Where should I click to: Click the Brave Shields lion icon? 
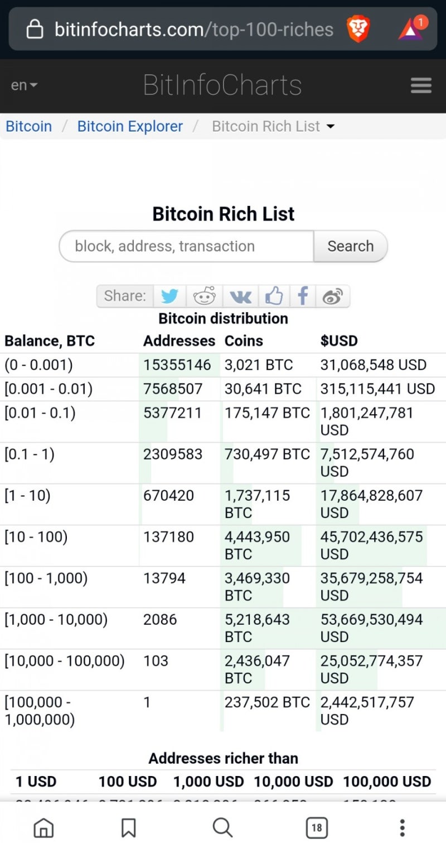tap(358, 29)
